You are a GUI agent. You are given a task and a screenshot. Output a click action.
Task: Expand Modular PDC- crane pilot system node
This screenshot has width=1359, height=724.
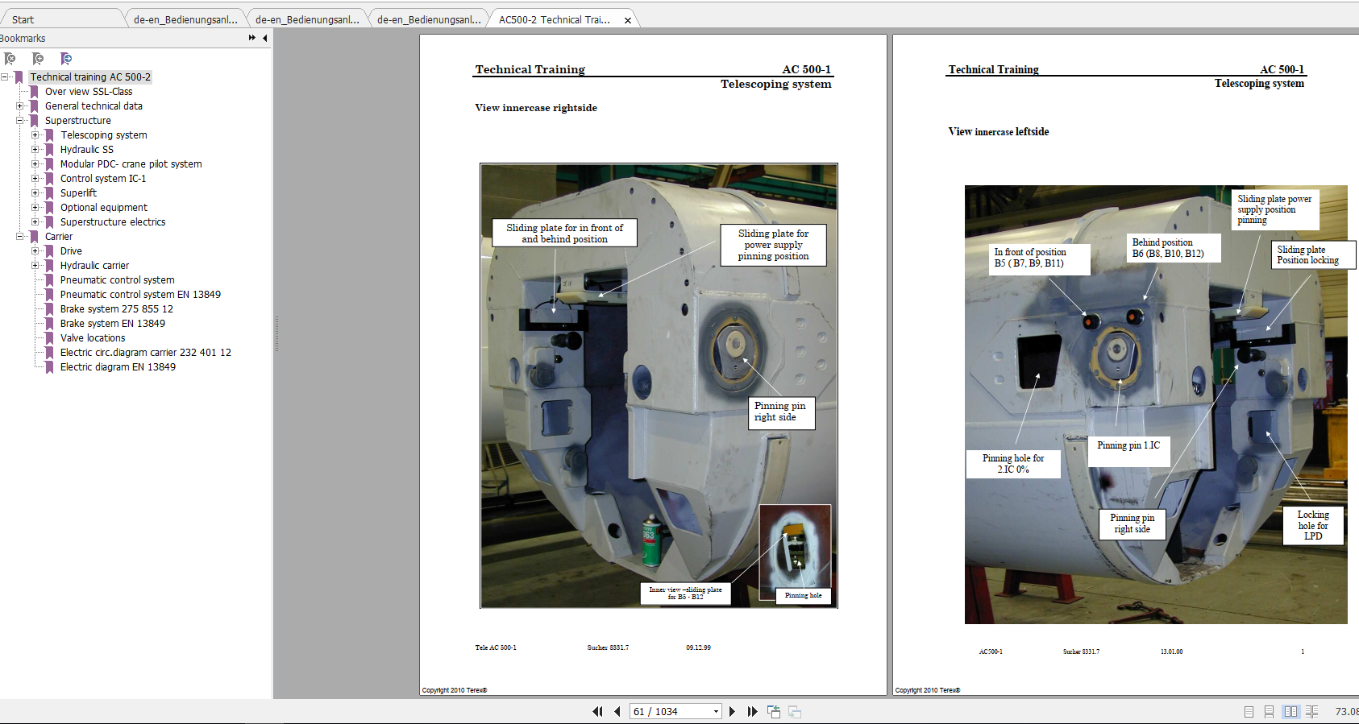coord(35,164)
